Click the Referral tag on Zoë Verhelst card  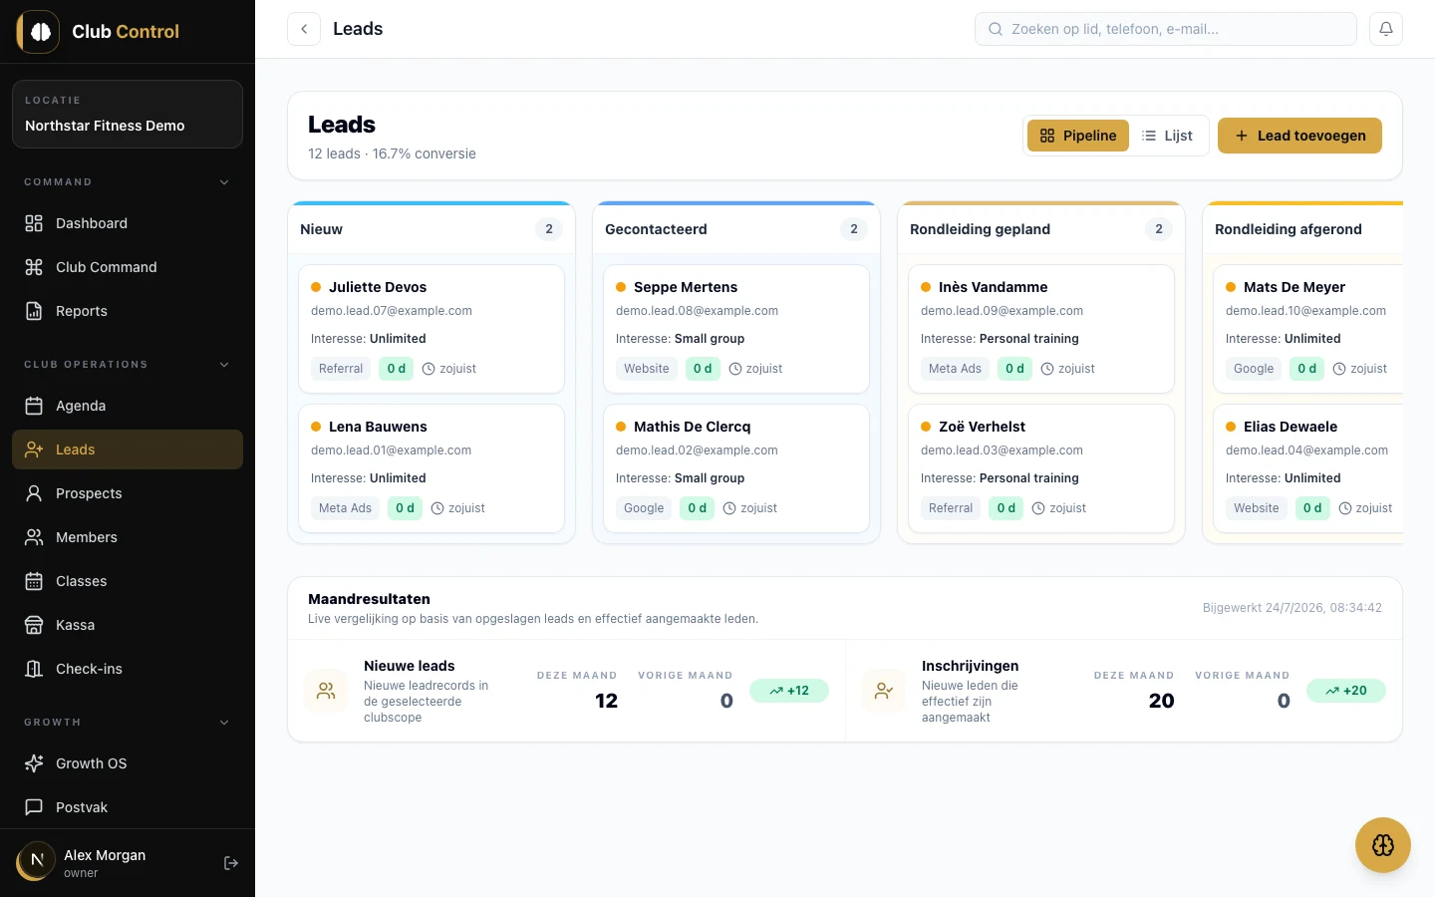(x=951, y=508)
